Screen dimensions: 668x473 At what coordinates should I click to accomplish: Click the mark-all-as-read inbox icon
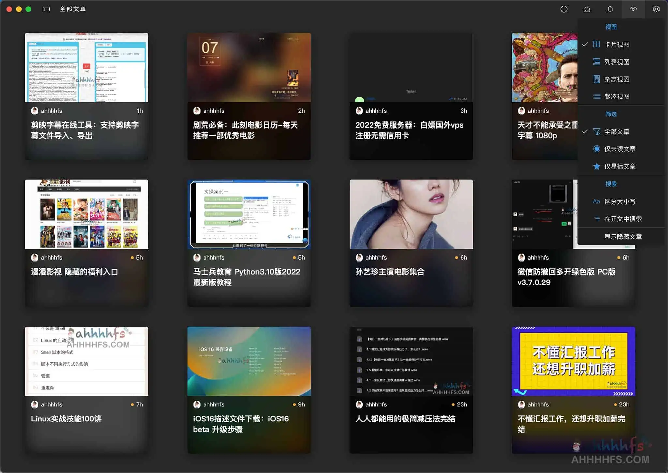pyautogui.click(x=586, y=9)
